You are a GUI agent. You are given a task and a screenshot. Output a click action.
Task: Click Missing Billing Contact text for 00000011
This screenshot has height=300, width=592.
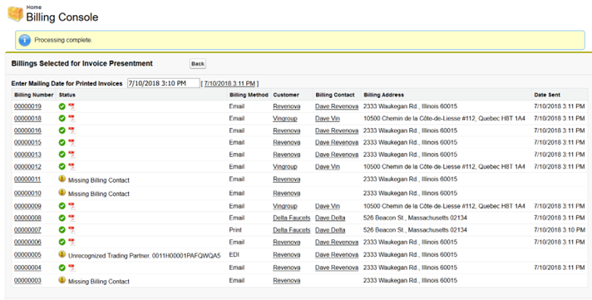pos(99,180)
